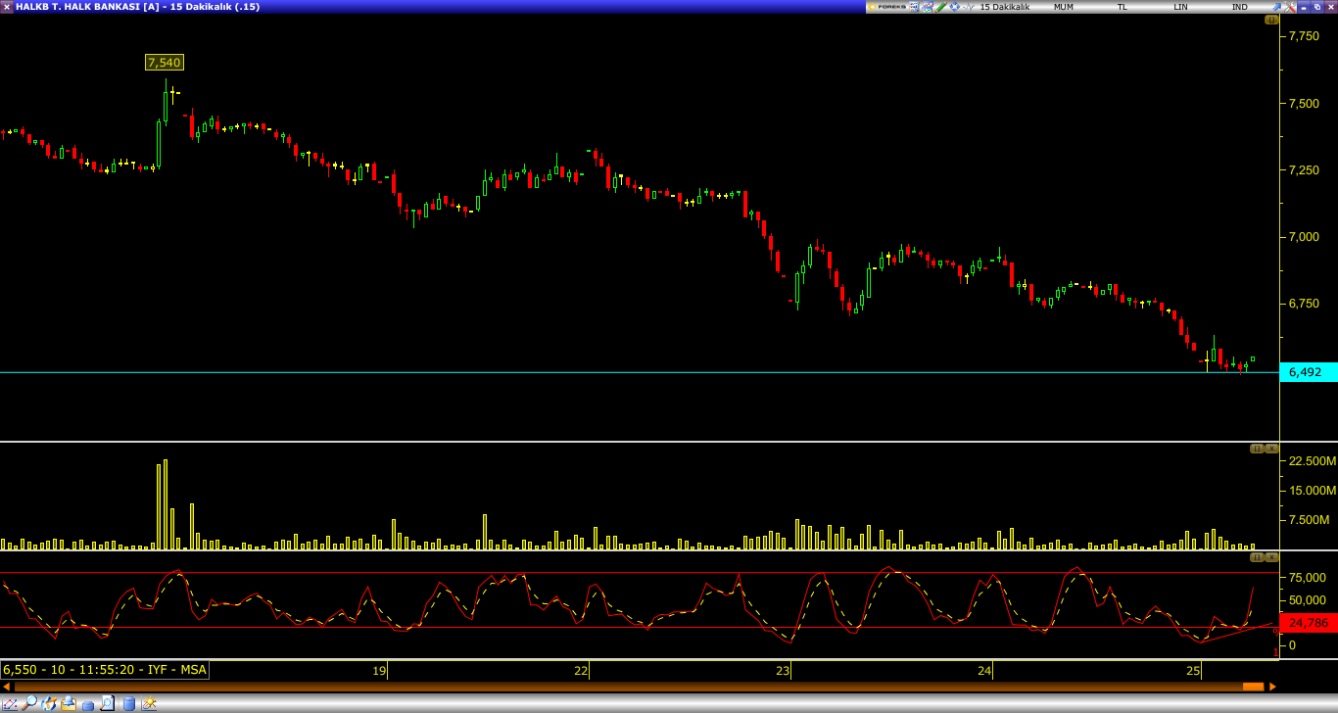
Task: Click date marker 19 on time axis
Action: (379, 671)
